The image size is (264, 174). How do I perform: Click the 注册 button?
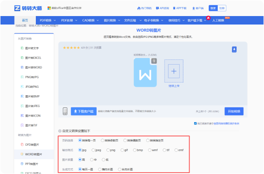(222, 8)
